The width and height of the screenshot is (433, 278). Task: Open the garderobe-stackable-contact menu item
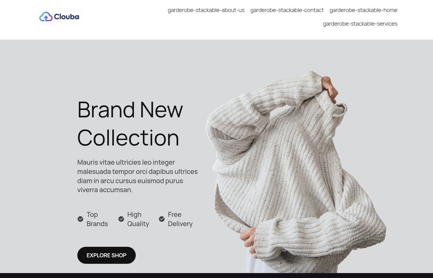tap(287, 10)
